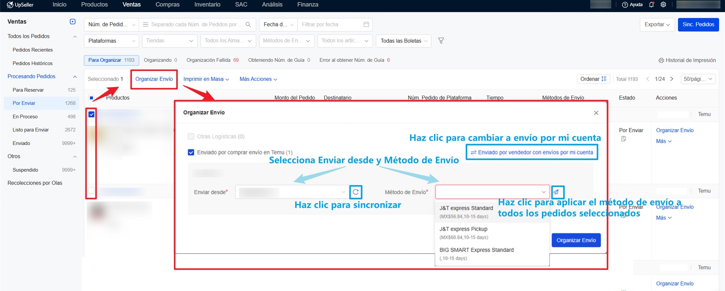Open the Plataformas filter dropdown

tap(111, 41)
